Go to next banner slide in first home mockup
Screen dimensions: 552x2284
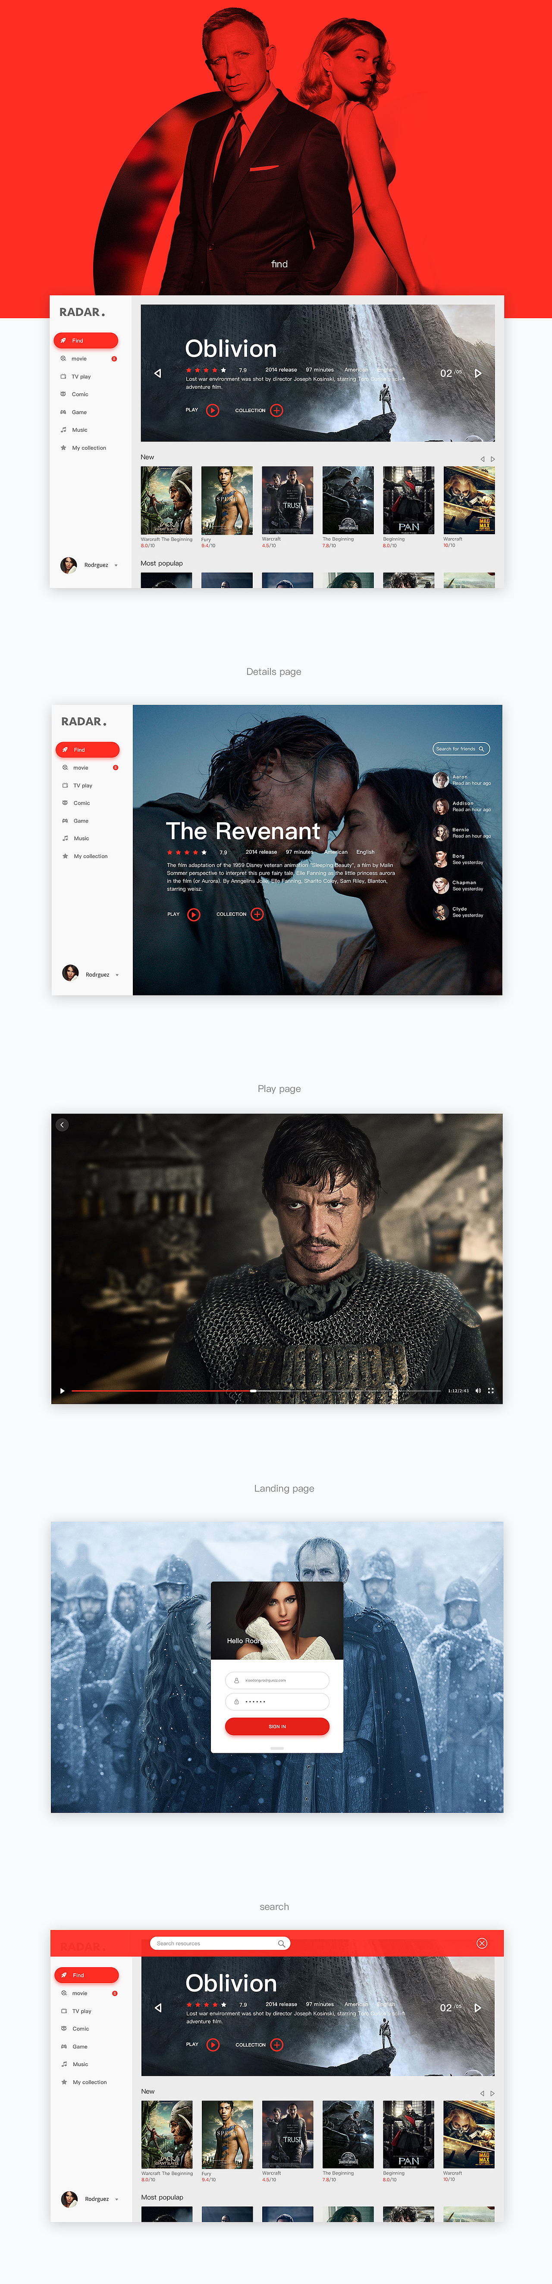(477, 373)
